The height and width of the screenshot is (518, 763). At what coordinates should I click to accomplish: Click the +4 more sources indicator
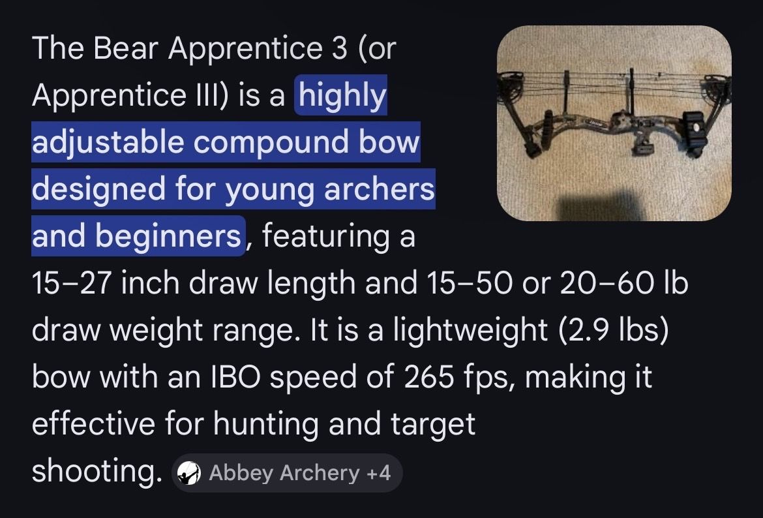(378, 472)
